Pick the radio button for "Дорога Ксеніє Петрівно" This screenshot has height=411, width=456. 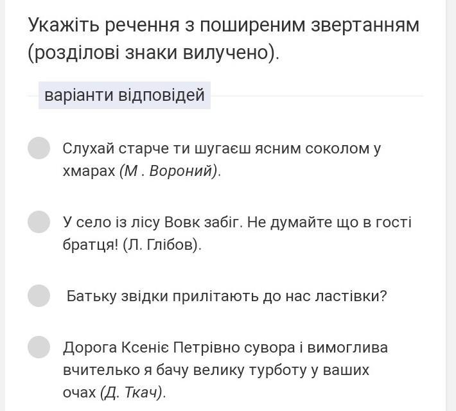tap(39, 347)
